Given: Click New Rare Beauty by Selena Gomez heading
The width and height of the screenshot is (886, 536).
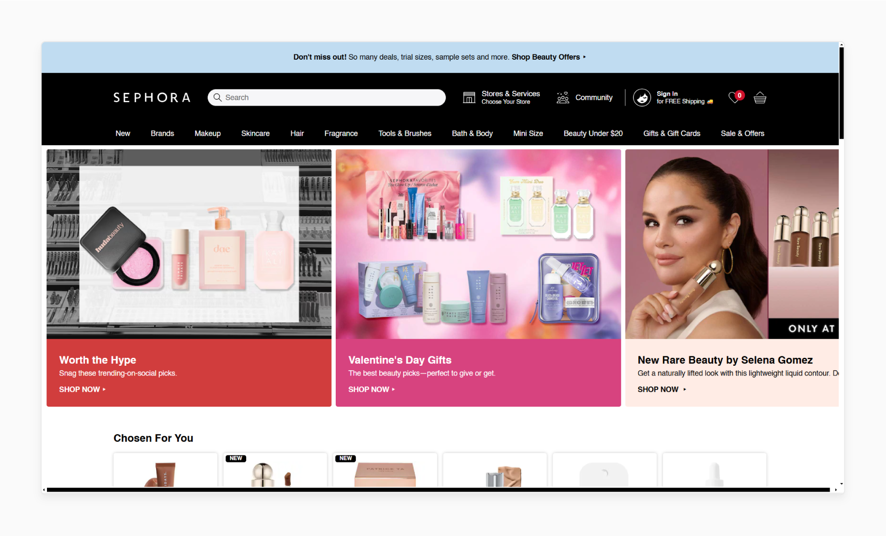Looking at the screenshot, I should click(x=725, y=360).
